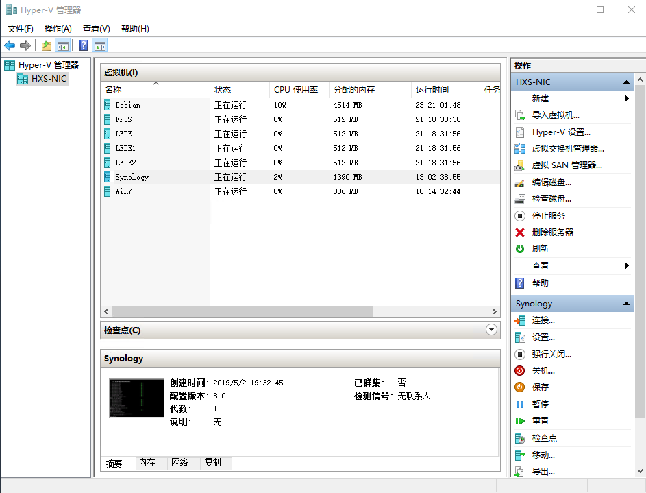Screen dimensions: 646x493
Task: Open the 操作(A) menu
Action: coord(58,28)
